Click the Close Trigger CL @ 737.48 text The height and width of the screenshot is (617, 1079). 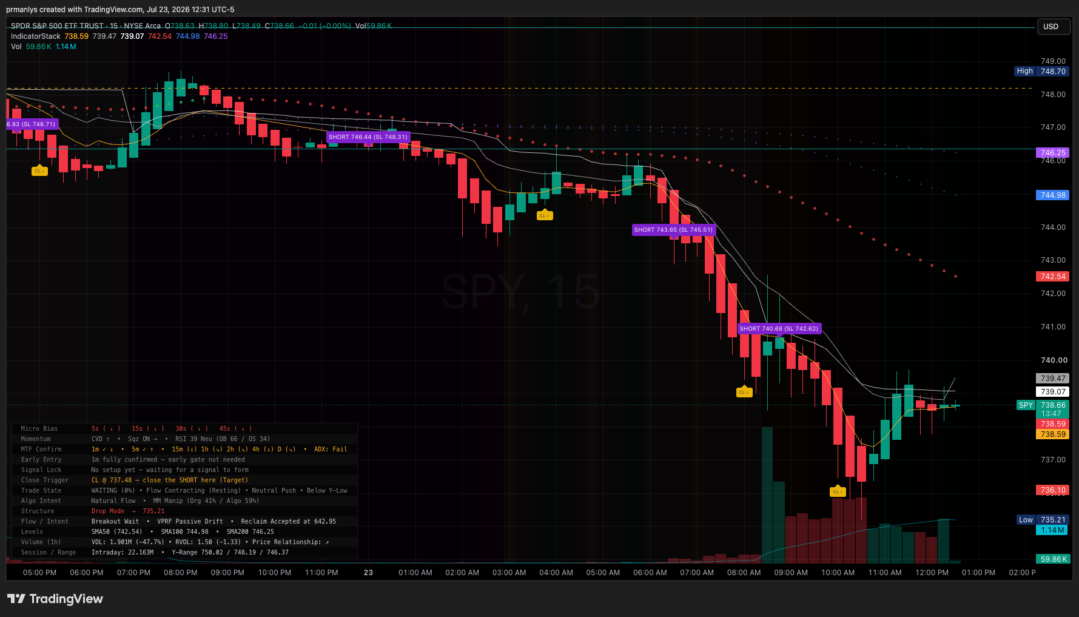pos(170,480)
